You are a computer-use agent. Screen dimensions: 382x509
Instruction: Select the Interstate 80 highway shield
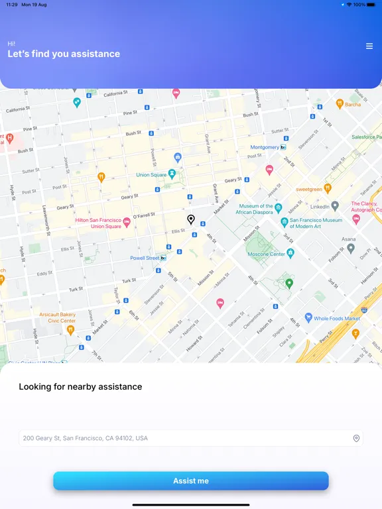coord(364,310)
